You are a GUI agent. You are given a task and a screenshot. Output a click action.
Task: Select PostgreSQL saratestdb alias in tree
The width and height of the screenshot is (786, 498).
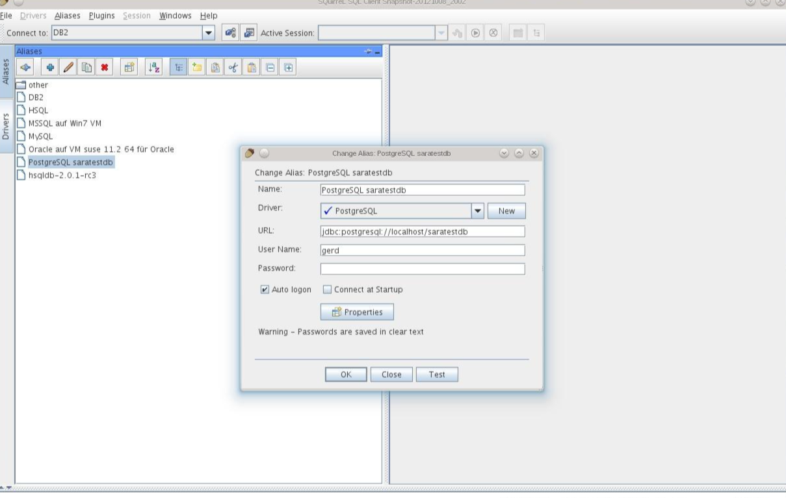coord(70,162)
